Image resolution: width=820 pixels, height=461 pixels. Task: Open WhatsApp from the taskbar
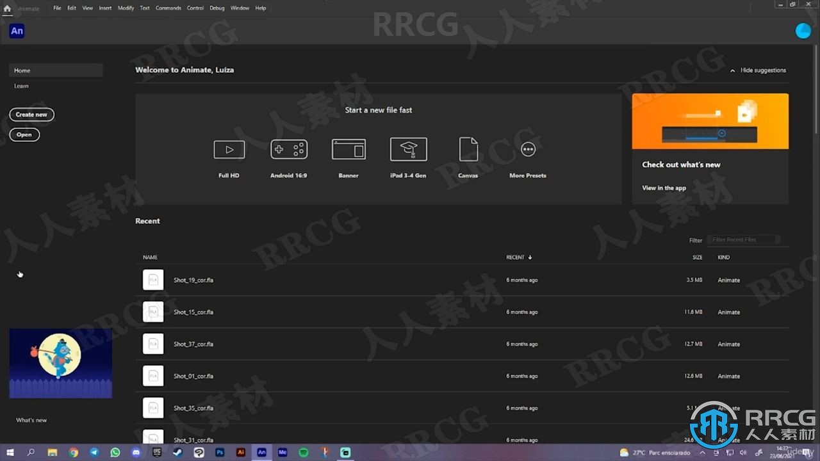[x=115, y=452]
